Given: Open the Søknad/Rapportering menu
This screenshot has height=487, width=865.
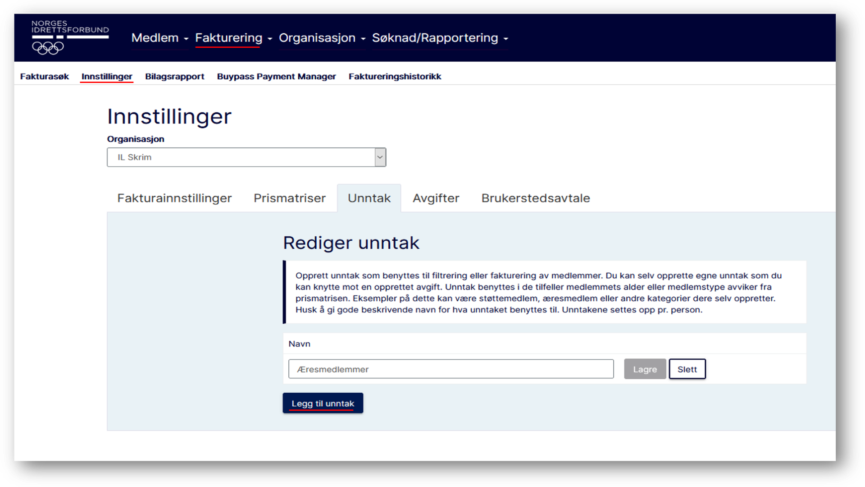Looking at the screenshot, I should [x=440, y=38].
